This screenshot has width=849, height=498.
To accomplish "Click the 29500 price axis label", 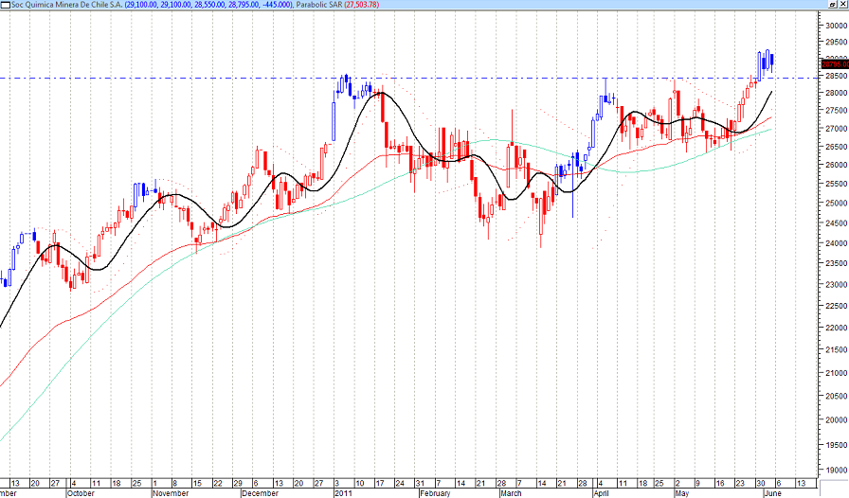I will [x=837, y=43].
